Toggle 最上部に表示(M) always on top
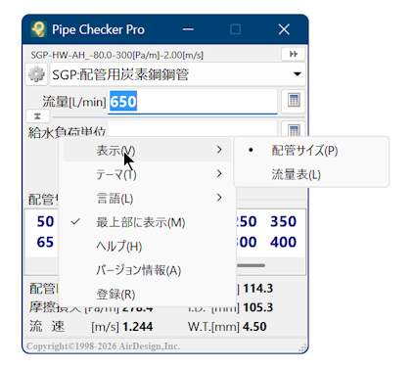 pyautogui.click(x=147, y=222)
